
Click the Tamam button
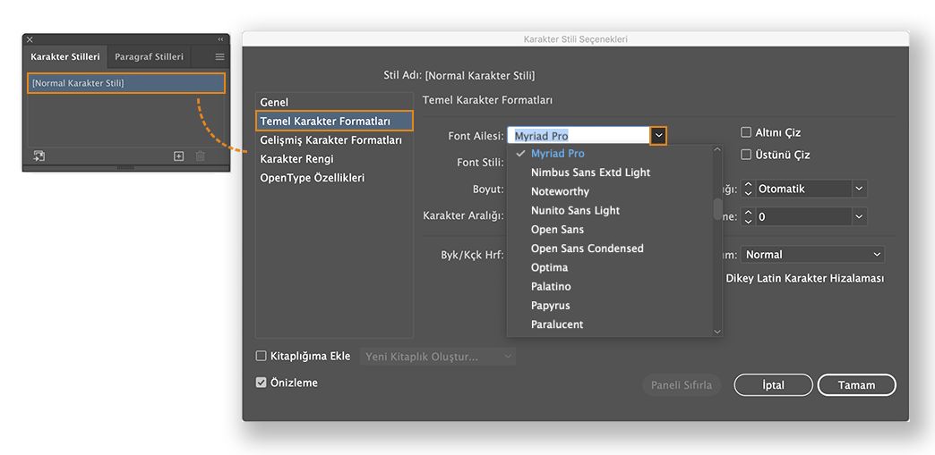[x=856, y=385]
